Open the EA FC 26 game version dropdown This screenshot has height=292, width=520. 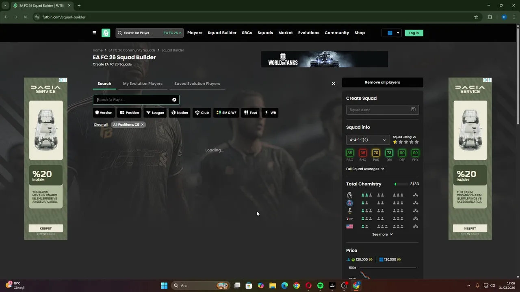172,33
